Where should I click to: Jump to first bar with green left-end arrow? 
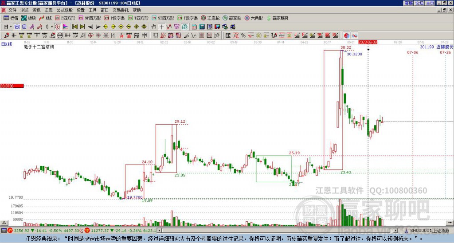74,27
